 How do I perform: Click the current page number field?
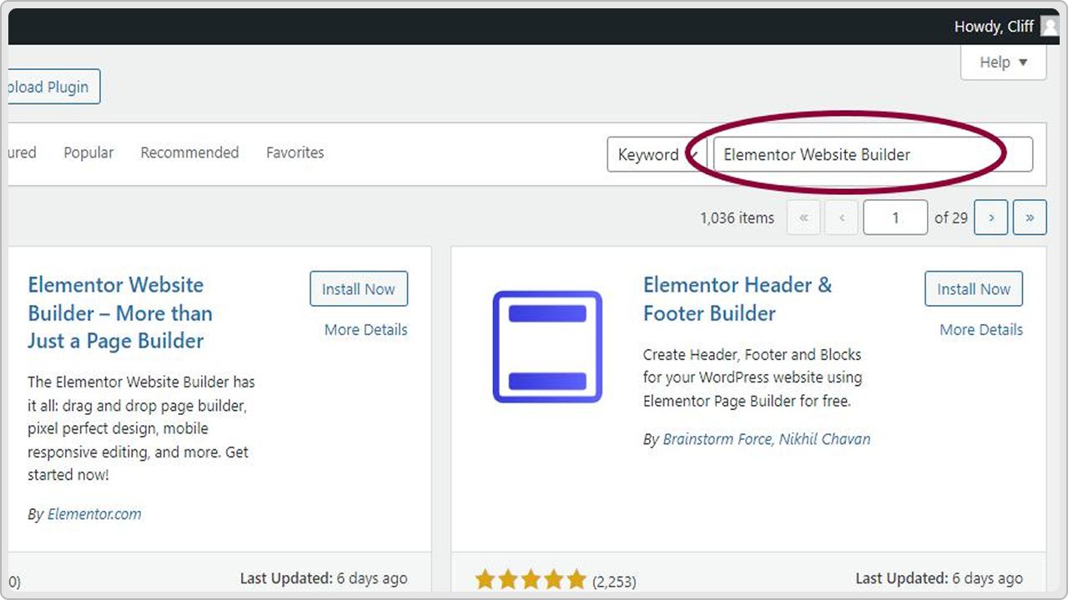coord(894,217)
